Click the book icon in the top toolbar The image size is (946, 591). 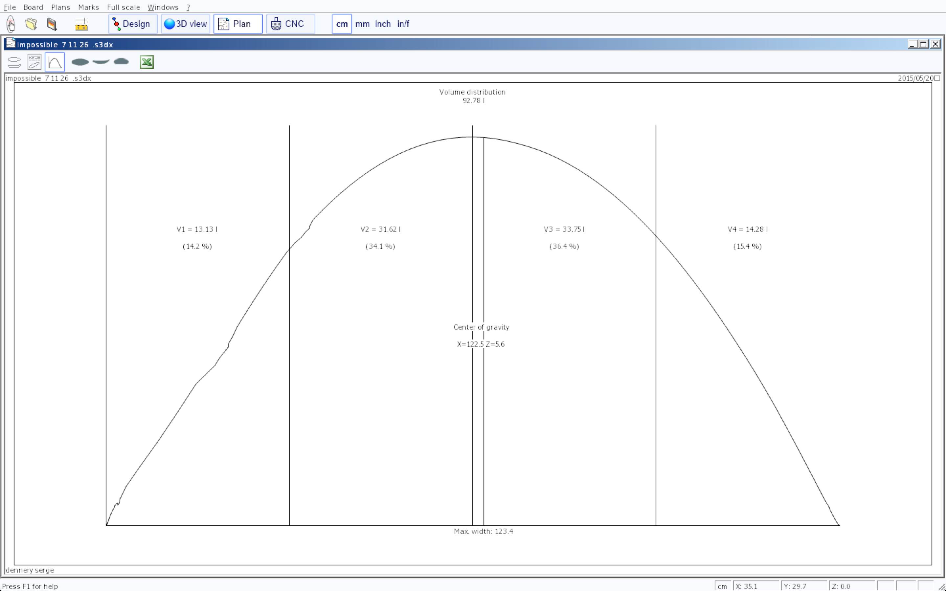[x=52, y=24]
